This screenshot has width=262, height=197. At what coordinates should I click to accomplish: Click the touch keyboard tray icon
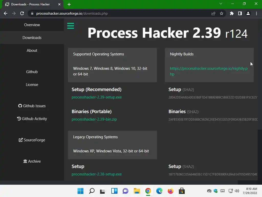tap(223, 191)
